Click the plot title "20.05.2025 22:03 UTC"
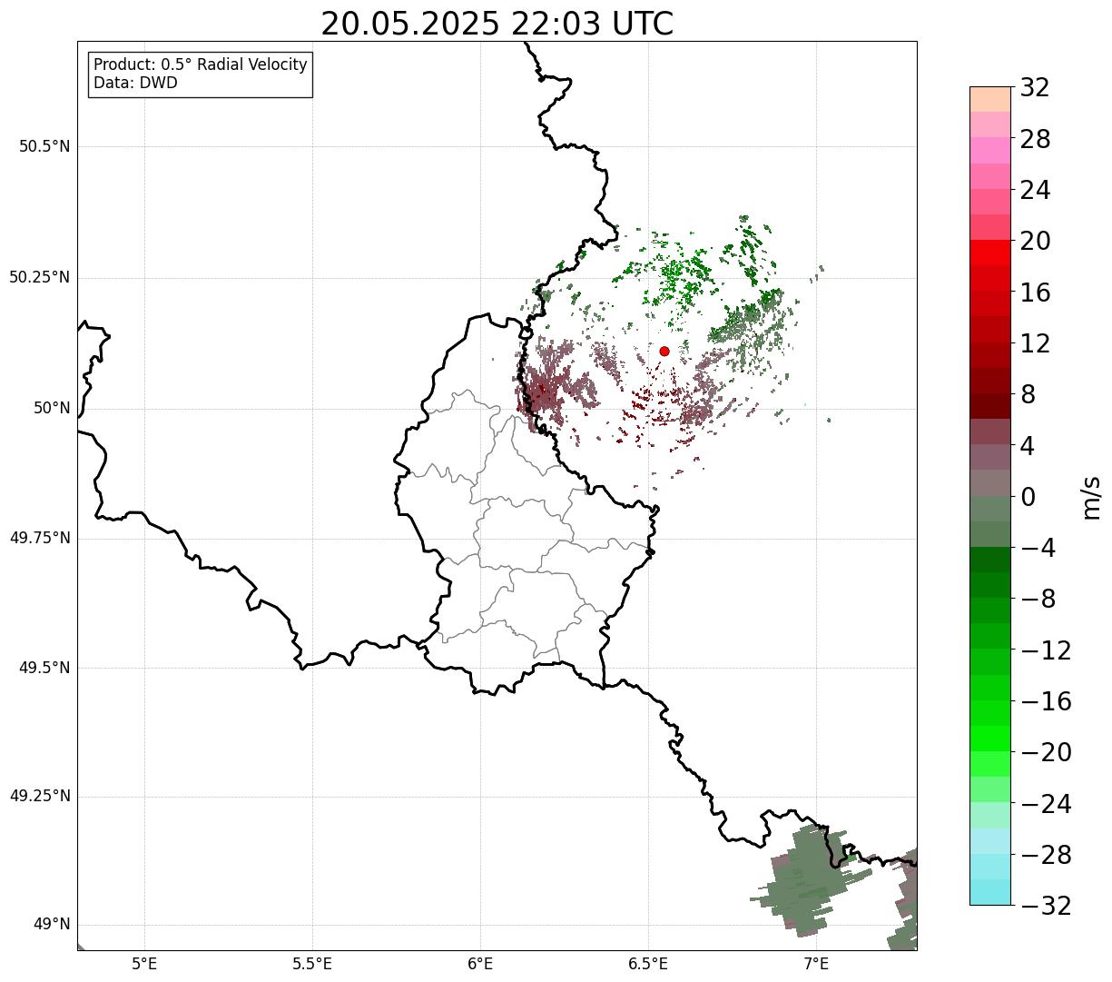1112x982 pixels. pyautogui.click(x=497, y=24)
